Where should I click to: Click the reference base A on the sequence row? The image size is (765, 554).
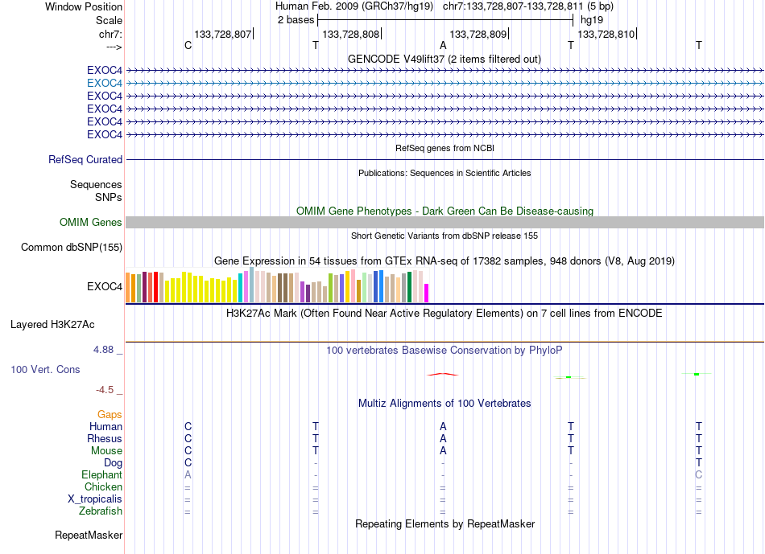(x=443, y=46)
